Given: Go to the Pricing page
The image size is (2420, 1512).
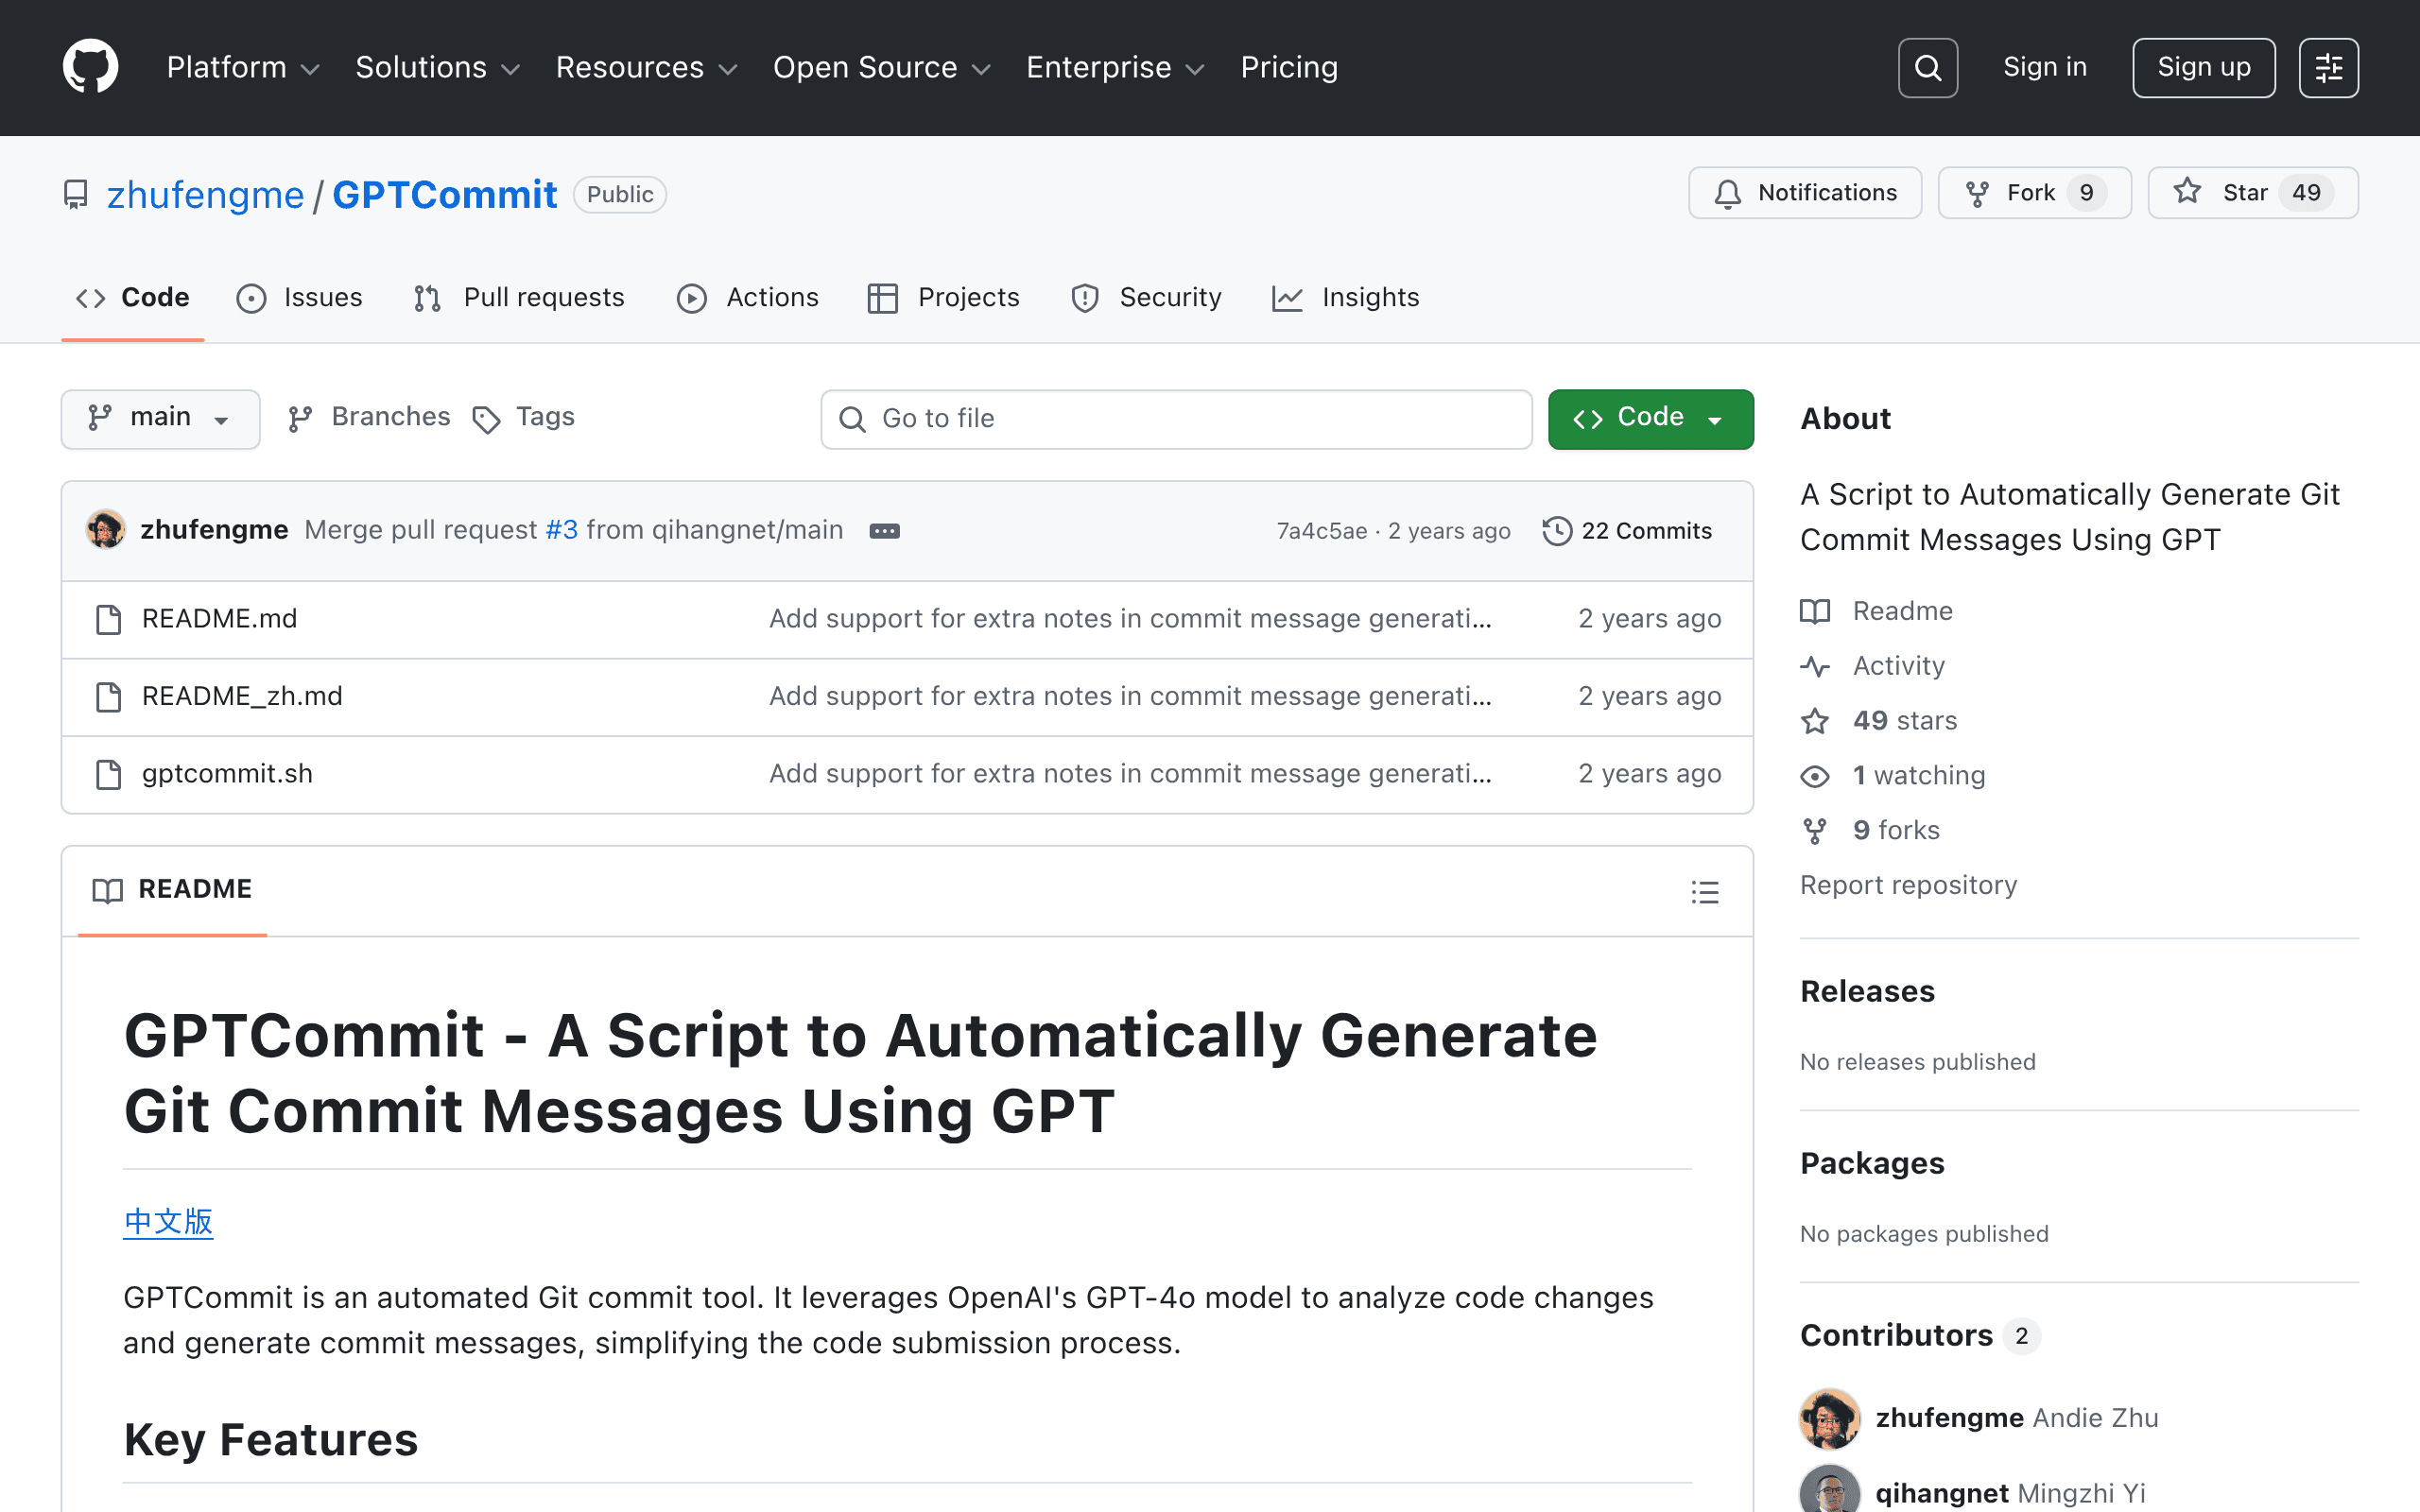Looking at the screenshot, I should (1289, 67).
